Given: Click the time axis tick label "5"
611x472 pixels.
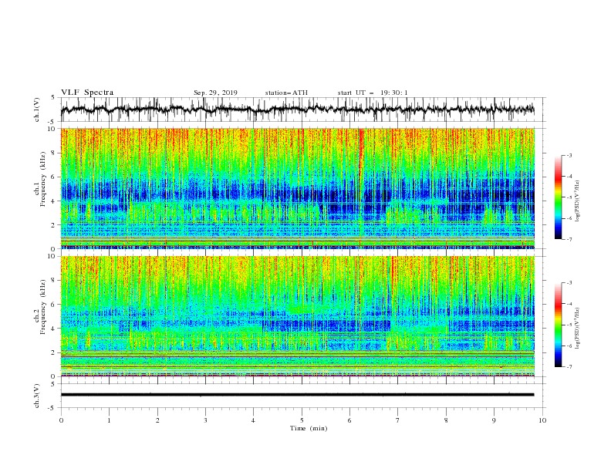Looking at the screenshot, I should pyautogui.click(x=302, y=420).
